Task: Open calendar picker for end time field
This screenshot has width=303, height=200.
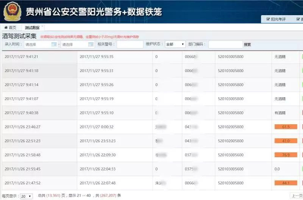Action: [x=91, y=45]
